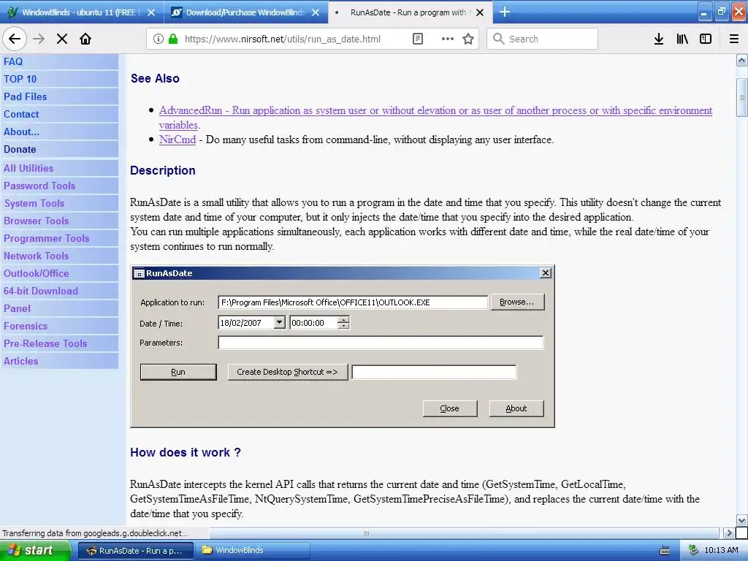Bookmark this page with the star icon
Image resolution: width=748 pixels, height=561 pixels.
[x=468, y=39]
